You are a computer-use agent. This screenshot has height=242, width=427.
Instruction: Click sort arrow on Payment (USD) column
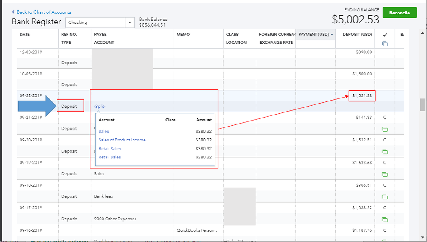332,35
